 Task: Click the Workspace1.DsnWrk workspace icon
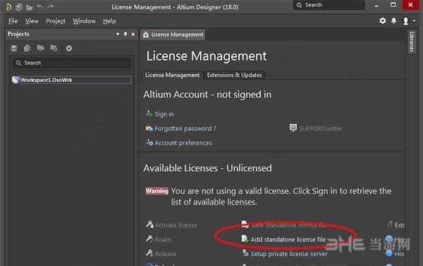pos(16,80)
